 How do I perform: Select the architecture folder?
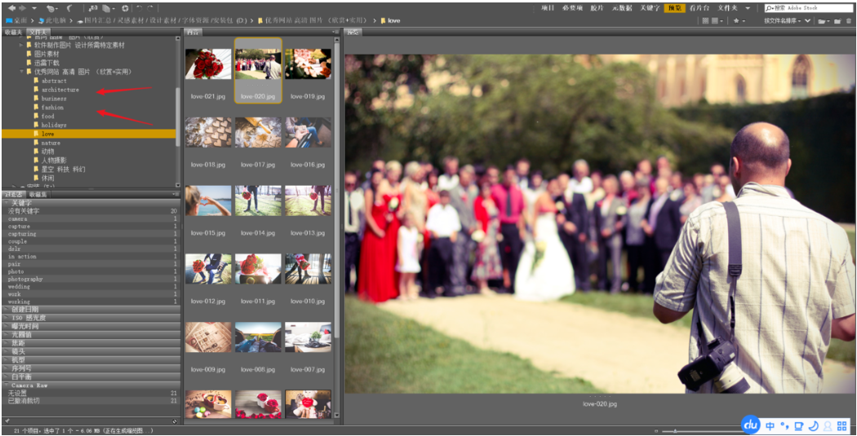(x=60, y=90)
